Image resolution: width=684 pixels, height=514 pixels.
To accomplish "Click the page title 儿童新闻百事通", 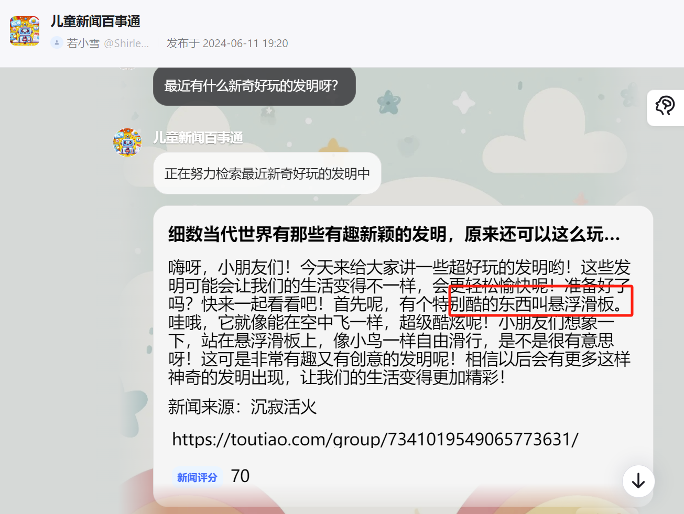I will point(95,21).
